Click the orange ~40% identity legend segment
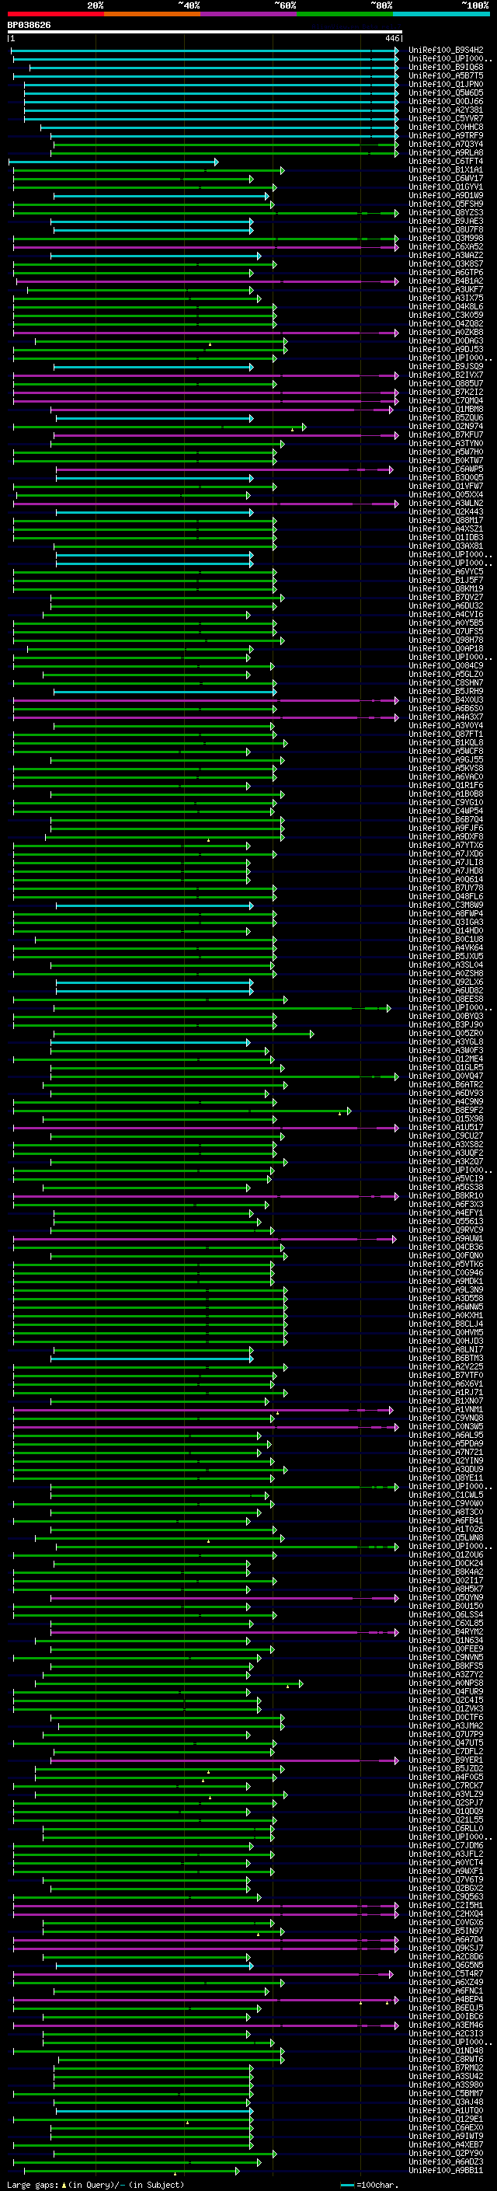Image resolution: width=497 pixels, height=2191 pixels. (x=152, y=14)
